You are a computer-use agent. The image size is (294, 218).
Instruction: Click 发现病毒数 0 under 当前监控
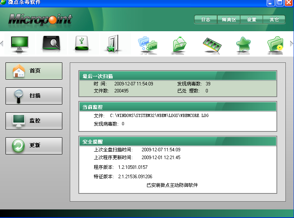(109, 124)
